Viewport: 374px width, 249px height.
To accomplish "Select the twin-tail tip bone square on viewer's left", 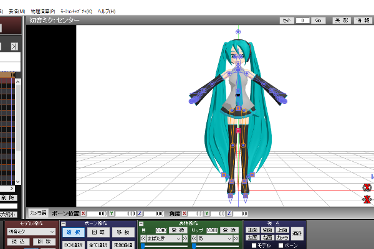I will (224, 175).
